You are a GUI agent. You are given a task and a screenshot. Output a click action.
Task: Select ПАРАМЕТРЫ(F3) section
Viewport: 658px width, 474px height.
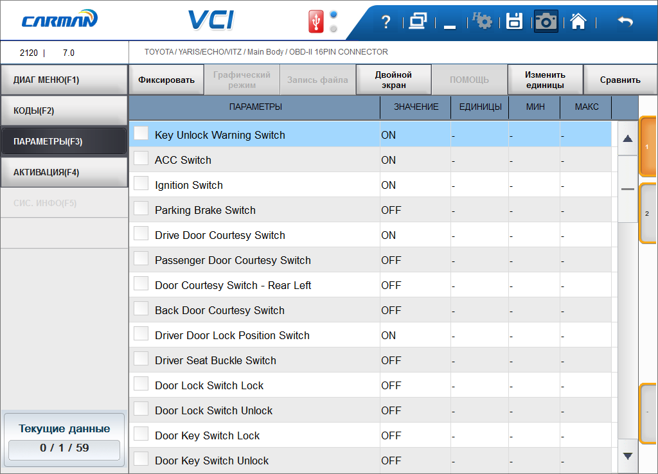64,141
